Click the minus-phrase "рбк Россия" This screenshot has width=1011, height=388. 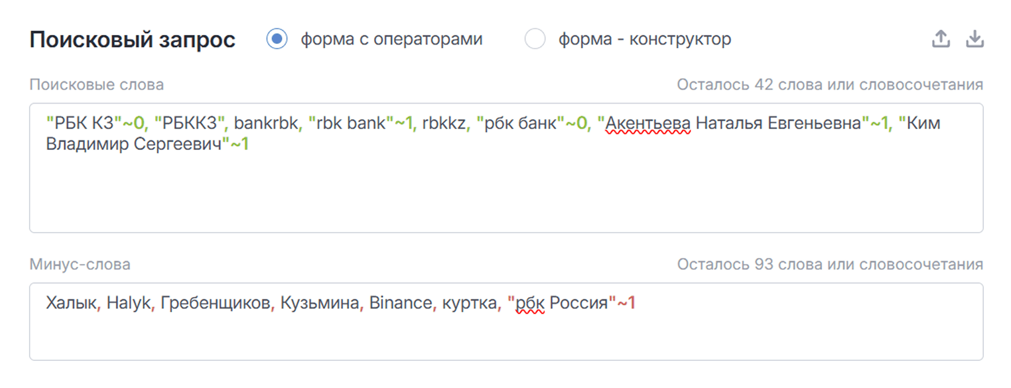562,303
